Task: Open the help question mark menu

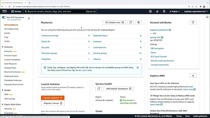Action: point(164,11)
